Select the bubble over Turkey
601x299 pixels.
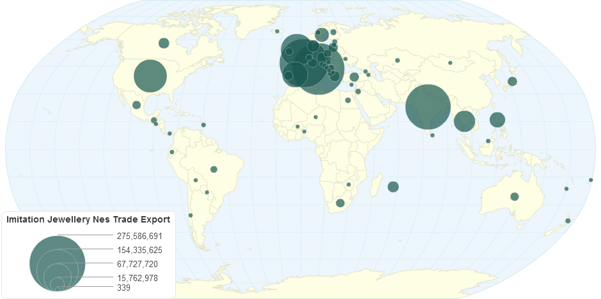(354, 77)
